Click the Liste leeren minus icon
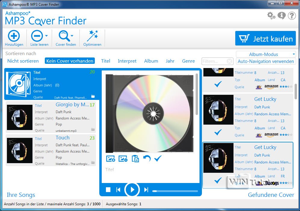This screenshot has height=211, width=300. tap(37, 36)
